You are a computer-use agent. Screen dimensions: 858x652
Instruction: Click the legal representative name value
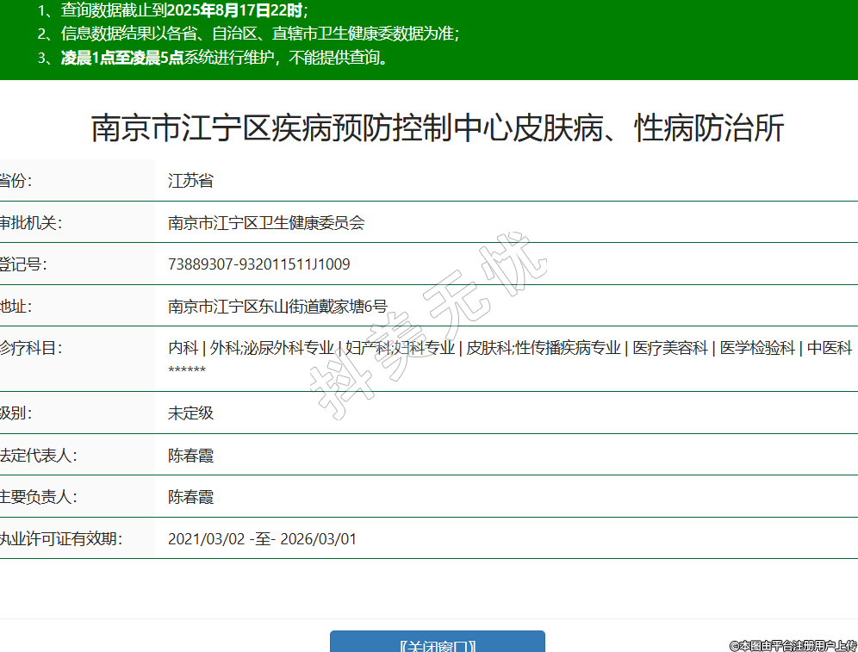[190, 456]
